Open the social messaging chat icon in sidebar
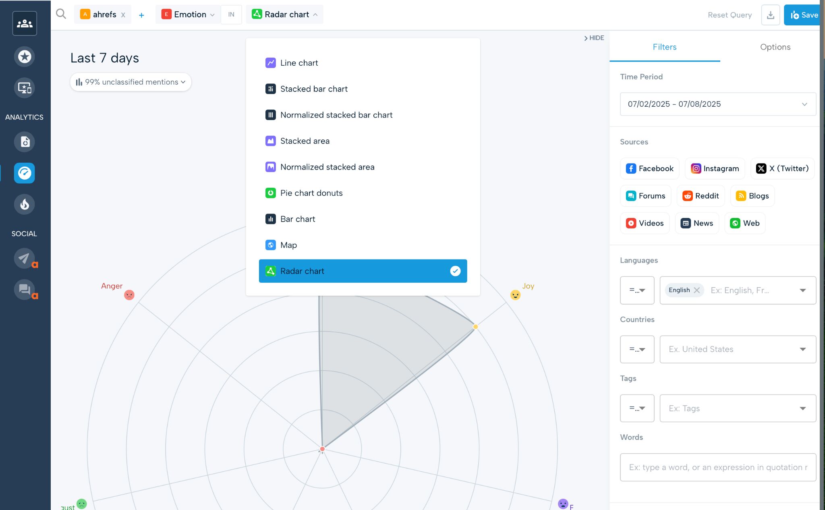Screen dimensions: 825x510 tap(24, 289)
